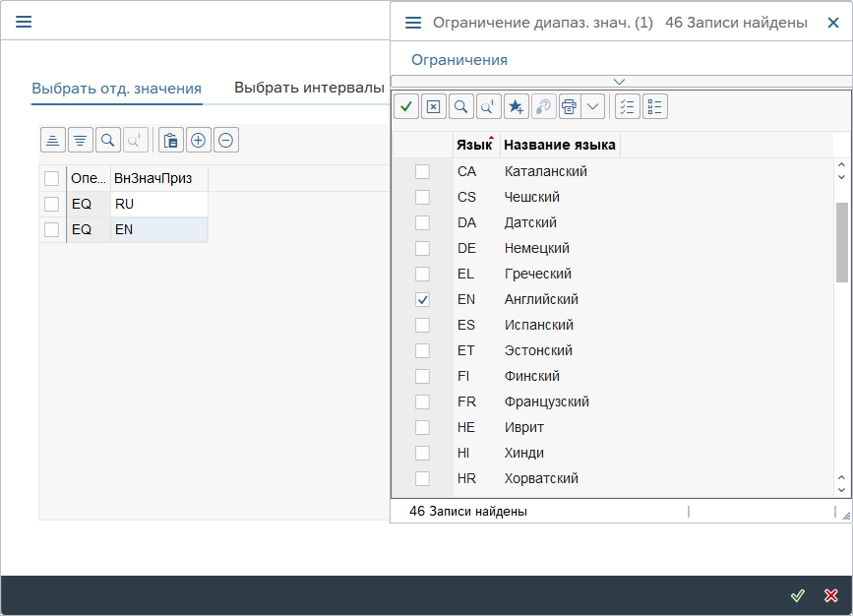This screenshot has width=853, height=616.
Task: Add a row with the plus icon
Action: pyautogui.click(x=198, y=141)
